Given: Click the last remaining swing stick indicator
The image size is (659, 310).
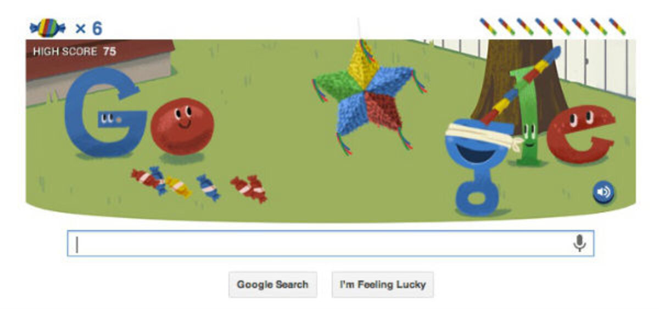Looking at the screenshot, I should [x=617, y=26].
